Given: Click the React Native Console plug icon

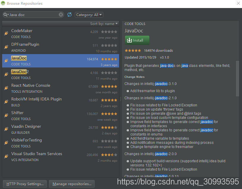Looking at the screenshot, I should point(6,88).
